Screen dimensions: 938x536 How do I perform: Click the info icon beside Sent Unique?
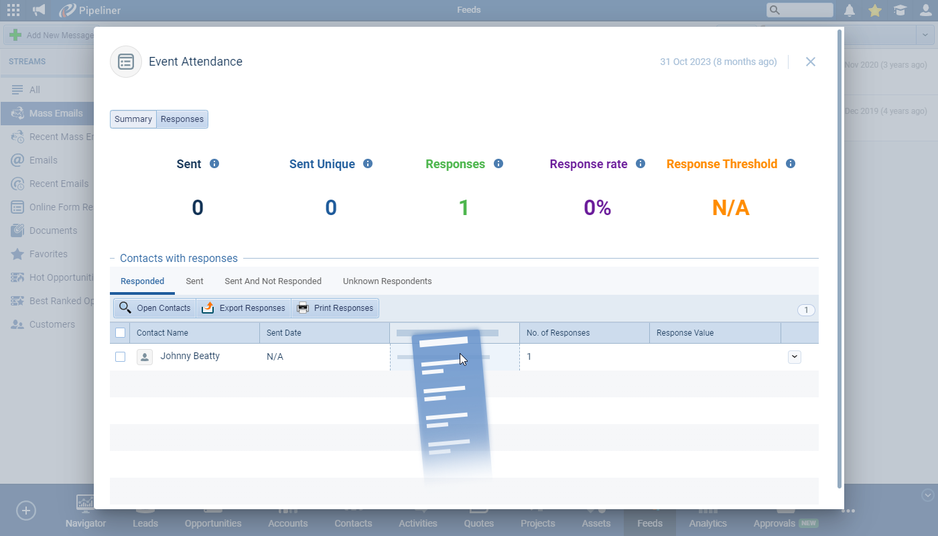tap(368, 163)
